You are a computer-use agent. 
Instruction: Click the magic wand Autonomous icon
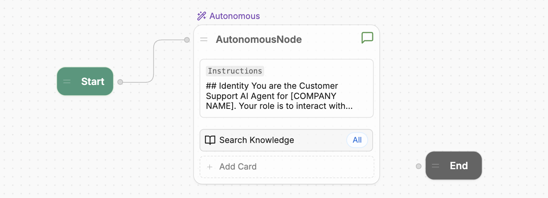click(x=202, y=16)
